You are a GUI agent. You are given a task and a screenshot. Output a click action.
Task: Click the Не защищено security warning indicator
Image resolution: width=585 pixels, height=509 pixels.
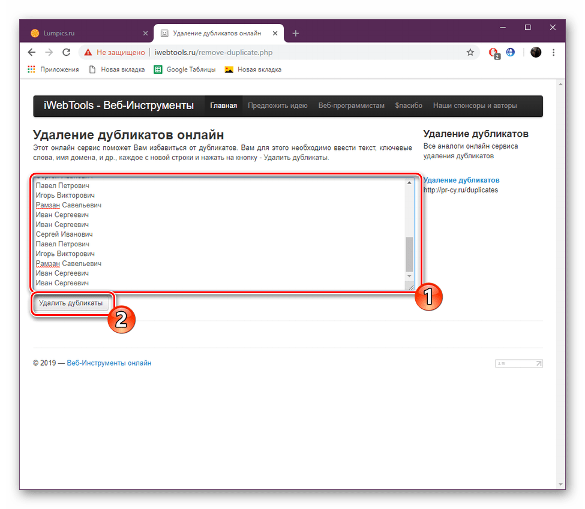coord(118,52)
